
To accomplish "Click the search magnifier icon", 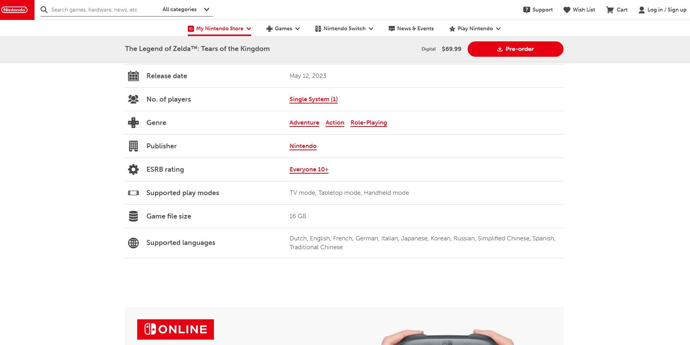I will point(44,10).
